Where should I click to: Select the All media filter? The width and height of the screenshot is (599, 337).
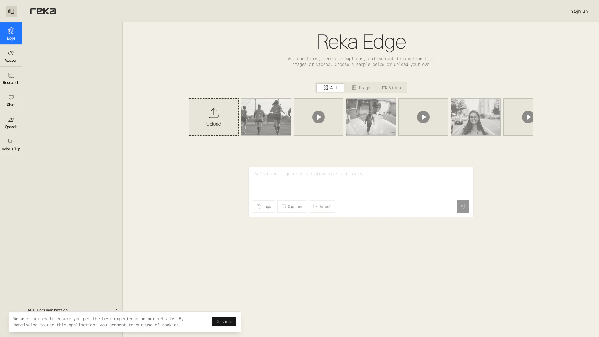330,88
